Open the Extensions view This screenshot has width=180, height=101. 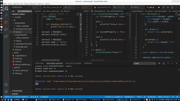pyautogui.click(x=6, y=36)
